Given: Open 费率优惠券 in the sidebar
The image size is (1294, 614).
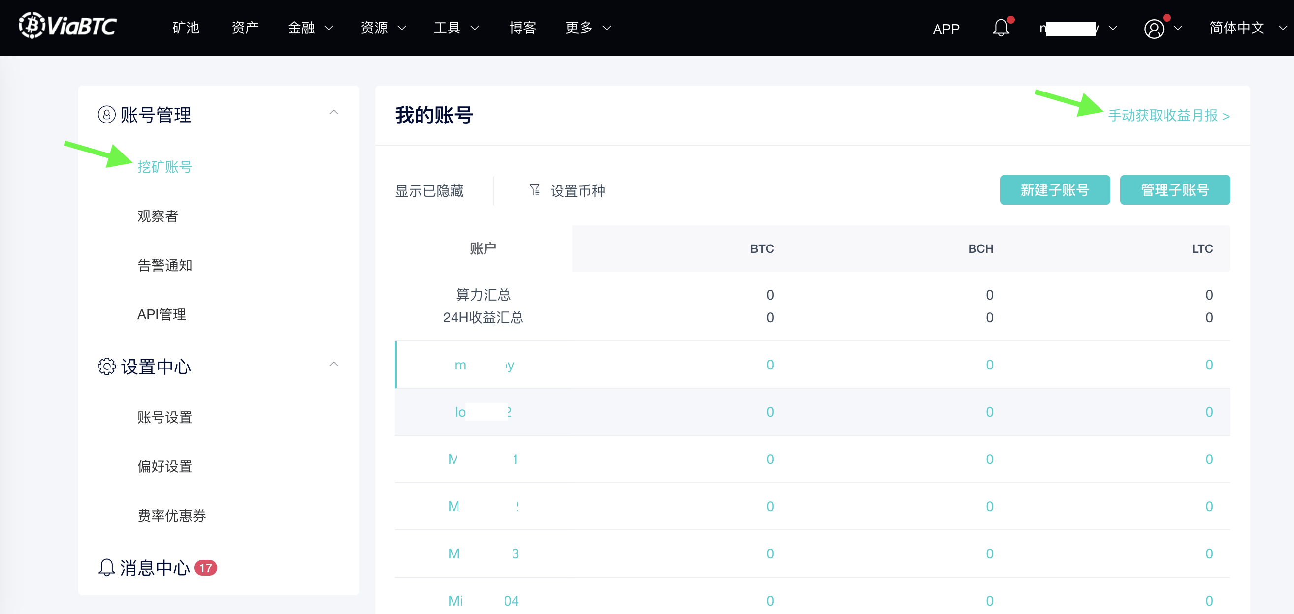Looking at the screenshot, I should click(172, 516).
